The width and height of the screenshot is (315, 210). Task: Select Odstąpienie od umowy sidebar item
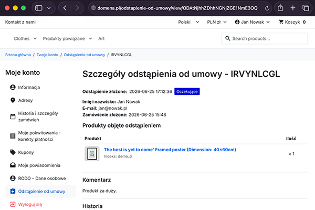tap(41, 191)
